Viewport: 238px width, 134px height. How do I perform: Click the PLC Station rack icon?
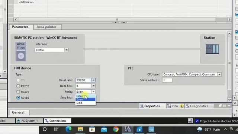click(x=212, y=49)
